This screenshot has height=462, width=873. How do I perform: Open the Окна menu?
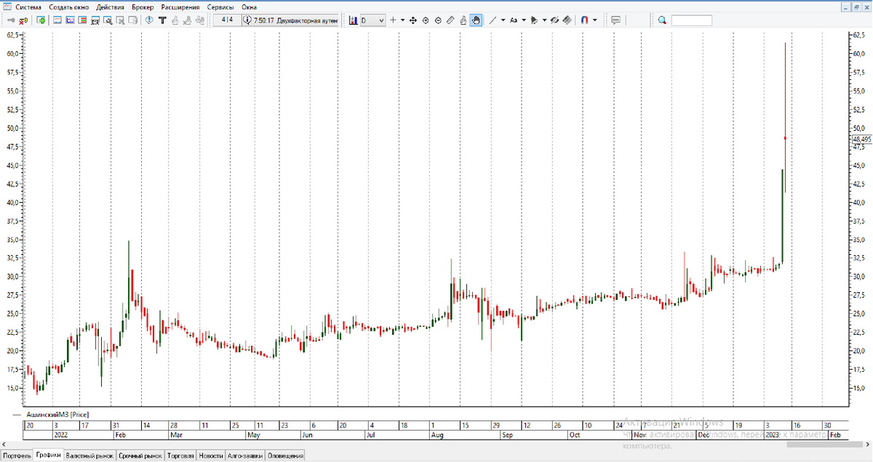[249, 7]
